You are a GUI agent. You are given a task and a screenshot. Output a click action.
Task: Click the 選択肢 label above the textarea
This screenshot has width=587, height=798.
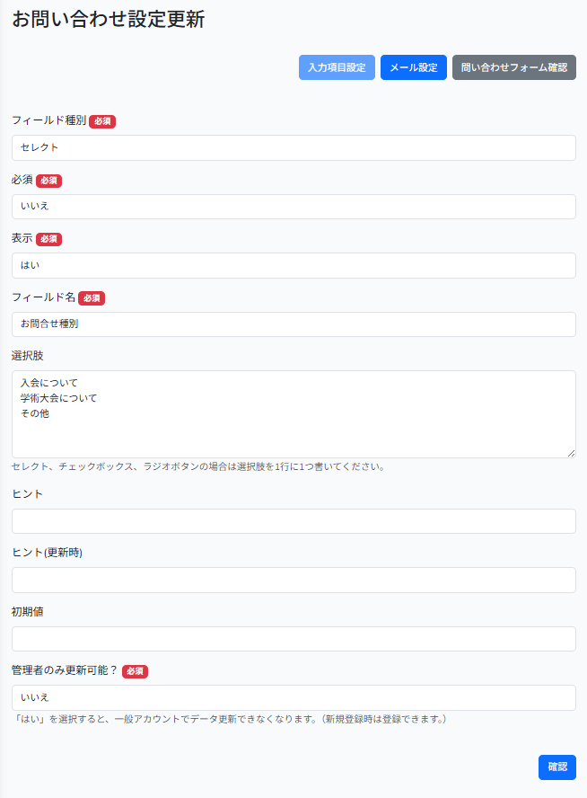coord(27,356)
